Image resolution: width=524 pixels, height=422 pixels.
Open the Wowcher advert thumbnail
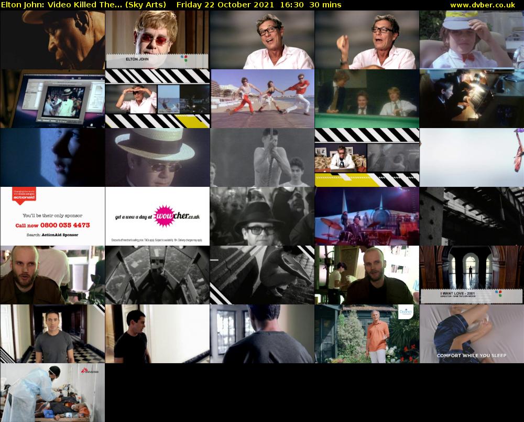[x=157, y=216]
